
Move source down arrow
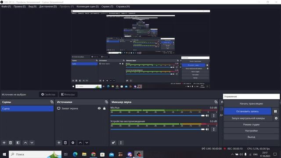[87, 143]
